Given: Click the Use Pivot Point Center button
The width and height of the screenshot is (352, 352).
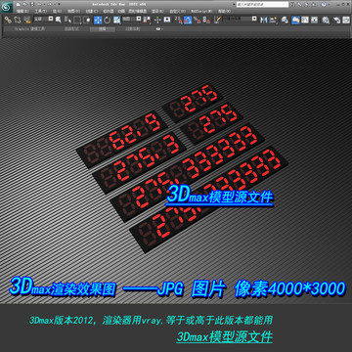Looking at the screenshot, I should (147, 20).
